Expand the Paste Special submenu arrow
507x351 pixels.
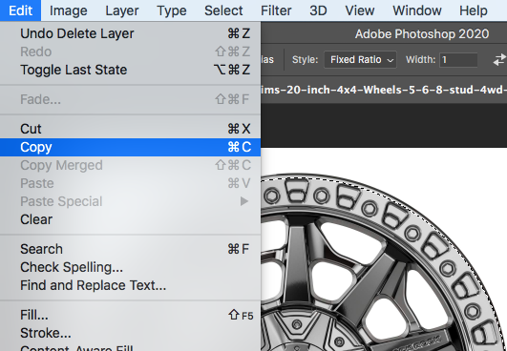click(x=244, y=201)
